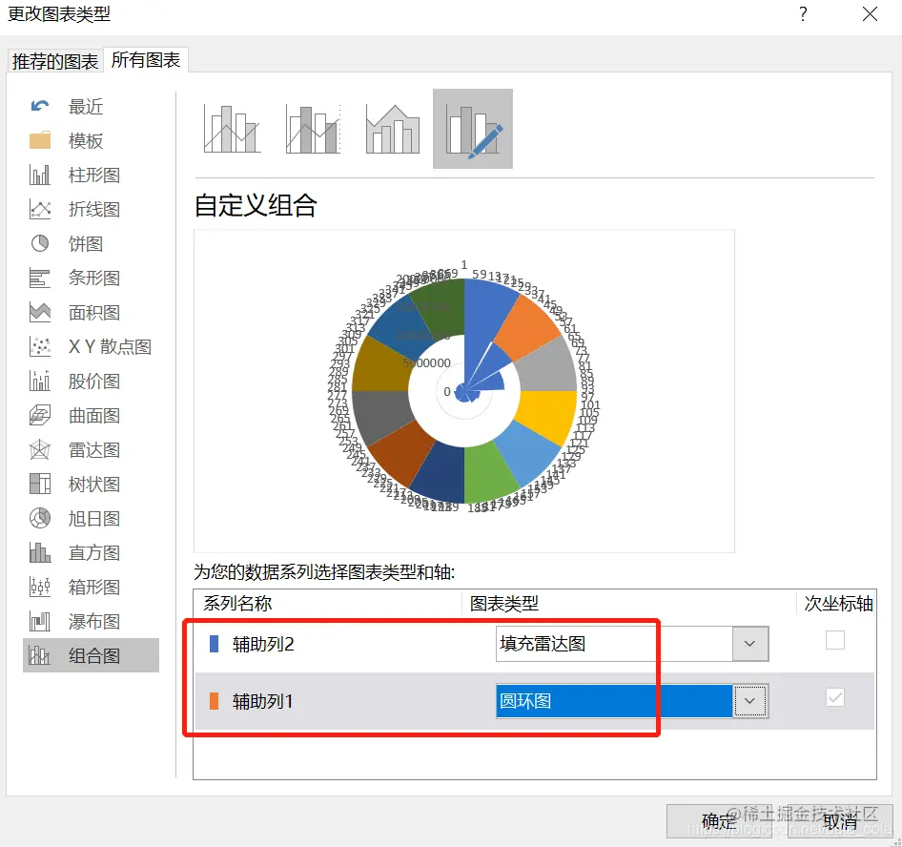Screen dimensions: 902x847
Task: Open the Templates (模板) folder icon
Action: [x=40, y=140]
